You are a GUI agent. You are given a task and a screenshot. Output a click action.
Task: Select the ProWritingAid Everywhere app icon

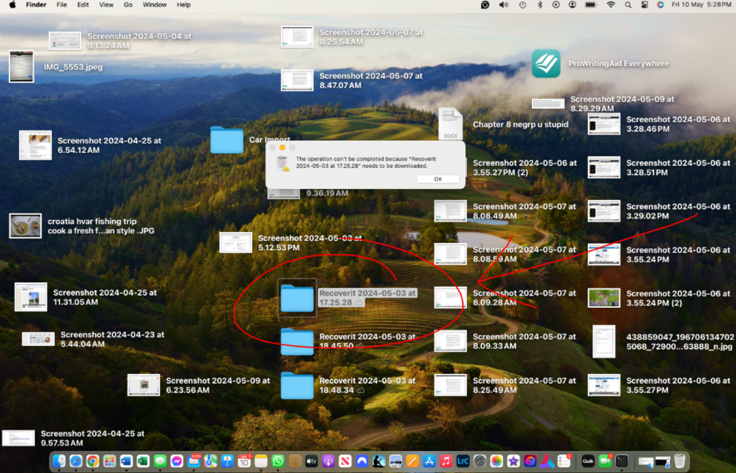[546, 63]
